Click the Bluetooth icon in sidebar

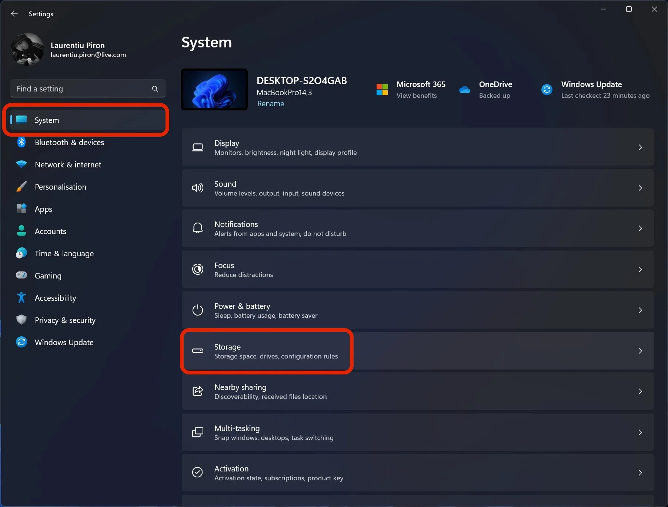21,142
